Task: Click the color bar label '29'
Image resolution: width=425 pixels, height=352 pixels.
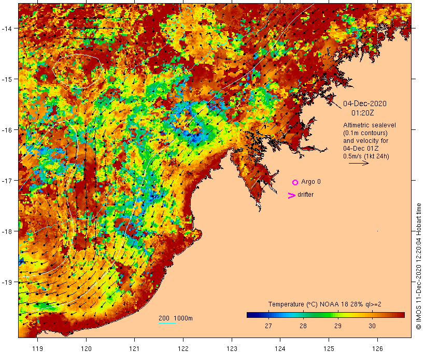Action: pos(338,326)
